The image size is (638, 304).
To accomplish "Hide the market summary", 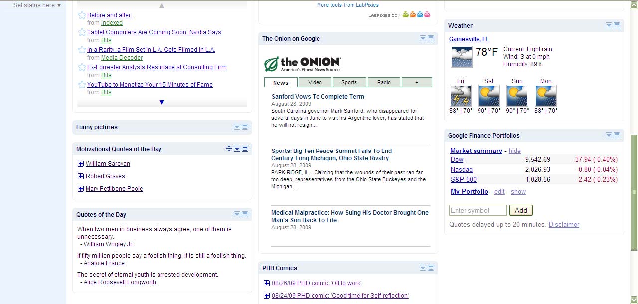I will (515, 151).
